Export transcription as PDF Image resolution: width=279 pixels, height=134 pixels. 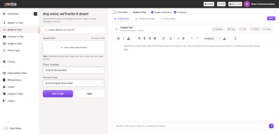point(243,29)
